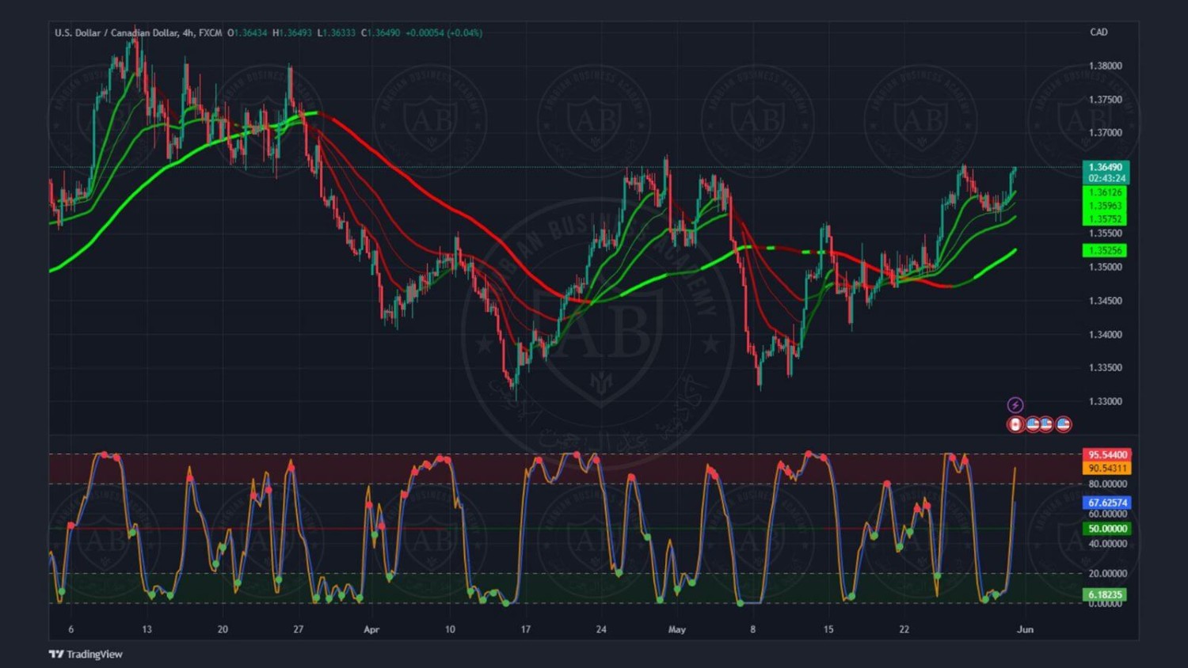Screen dimensions: 1188x668
Task: Click the date label 17 on time axis
Action: [525, 630]
